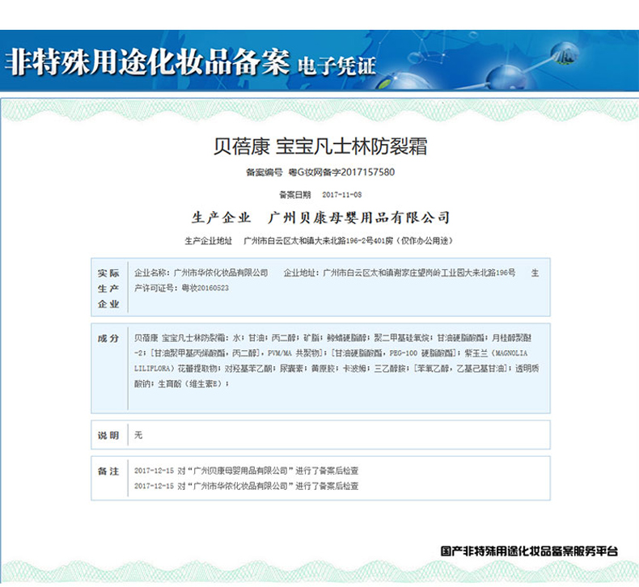This screenshot has height=587, width=639.
Task: Click ingredient text "PVM/MA 共聚物"
Action: click(294, 353)
